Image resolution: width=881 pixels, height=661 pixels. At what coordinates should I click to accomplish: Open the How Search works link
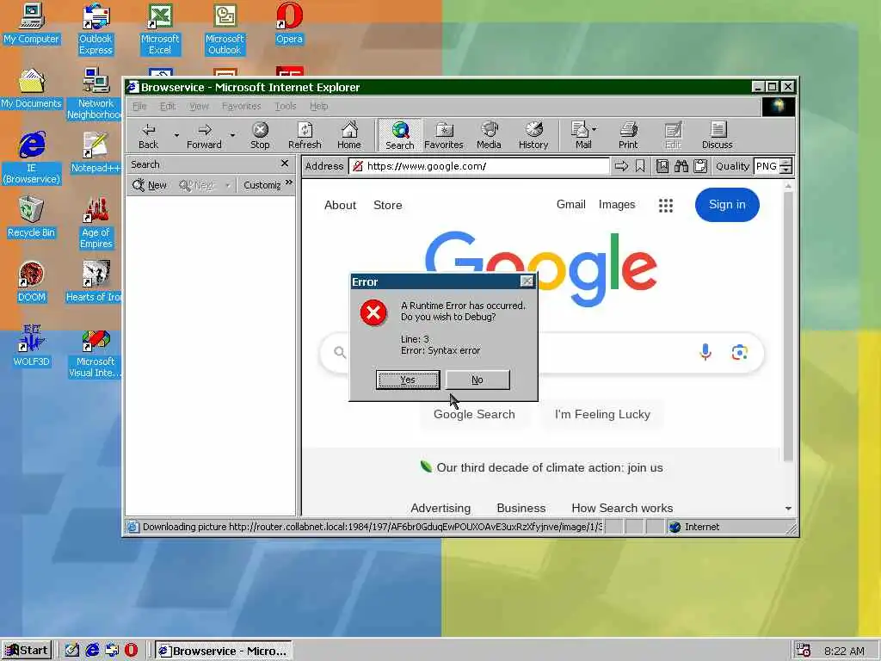coord(622,508)
